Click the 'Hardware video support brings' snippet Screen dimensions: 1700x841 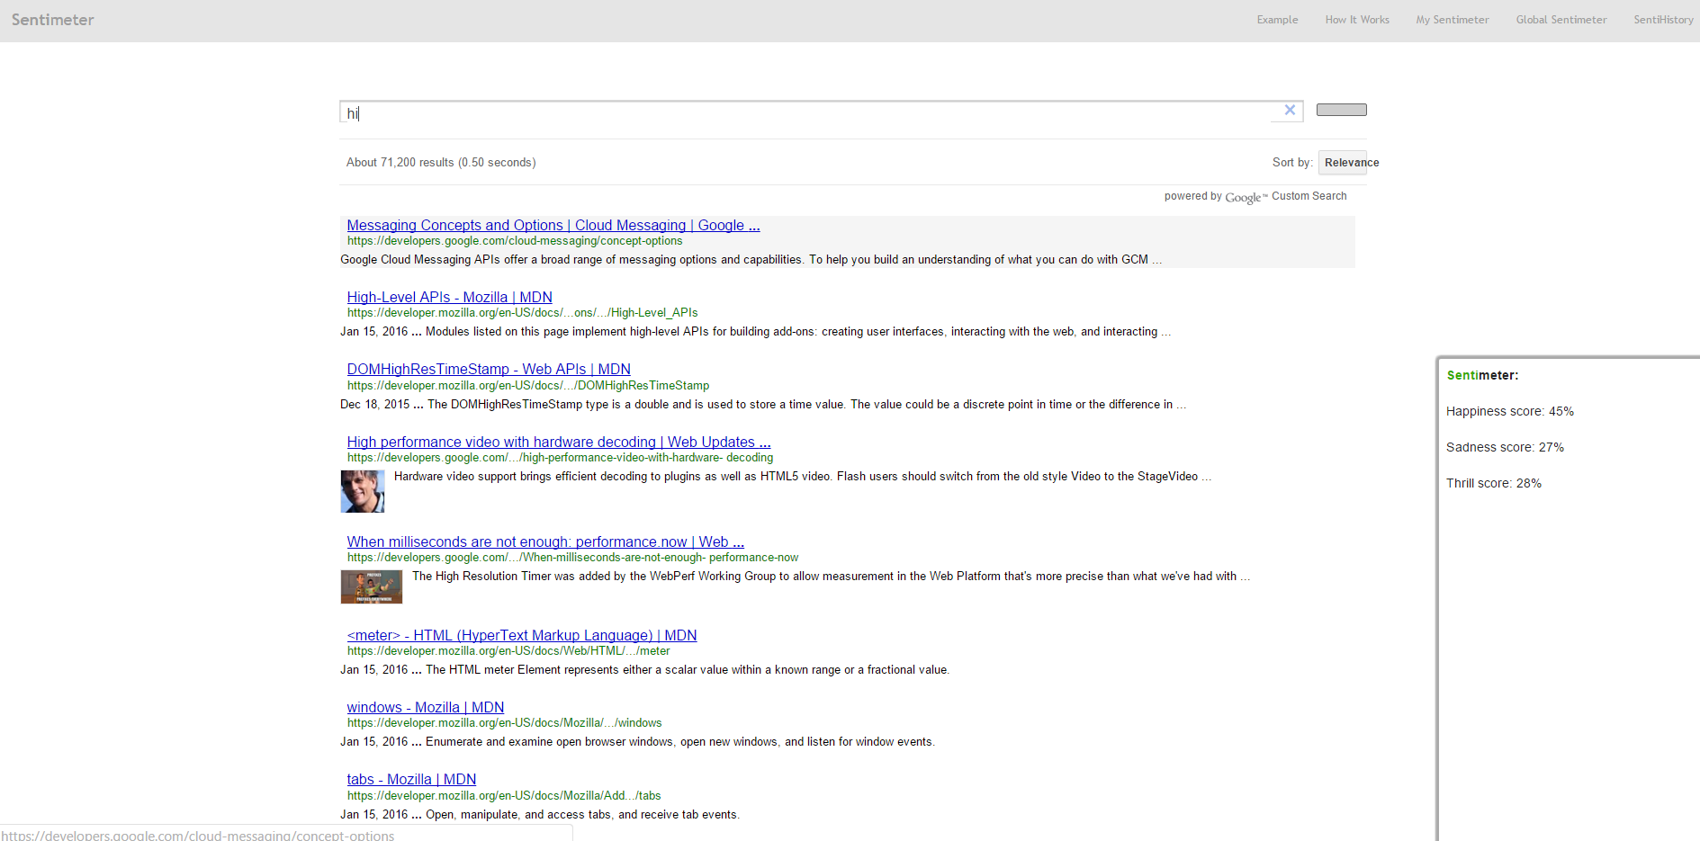coord(803,477)
